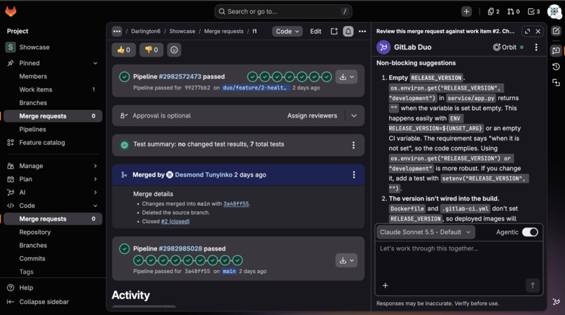Open Duo sessions icon in right rail
This screenshot has height=315, width=565.
[557, 83]
